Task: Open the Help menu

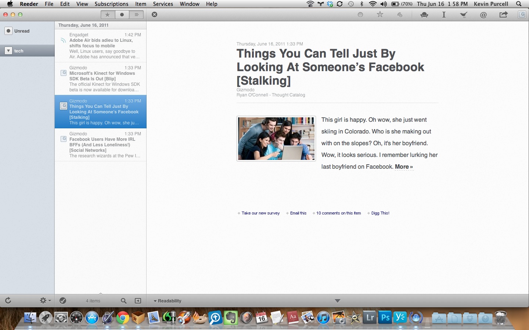Action: (x=212, y=4)
